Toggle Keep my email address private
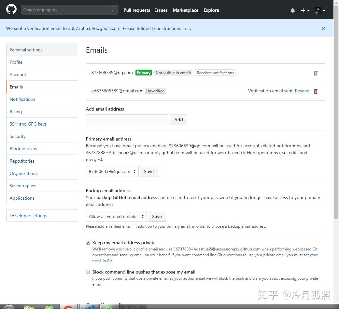The image size is (339, 309). click(x=88, y=243)
